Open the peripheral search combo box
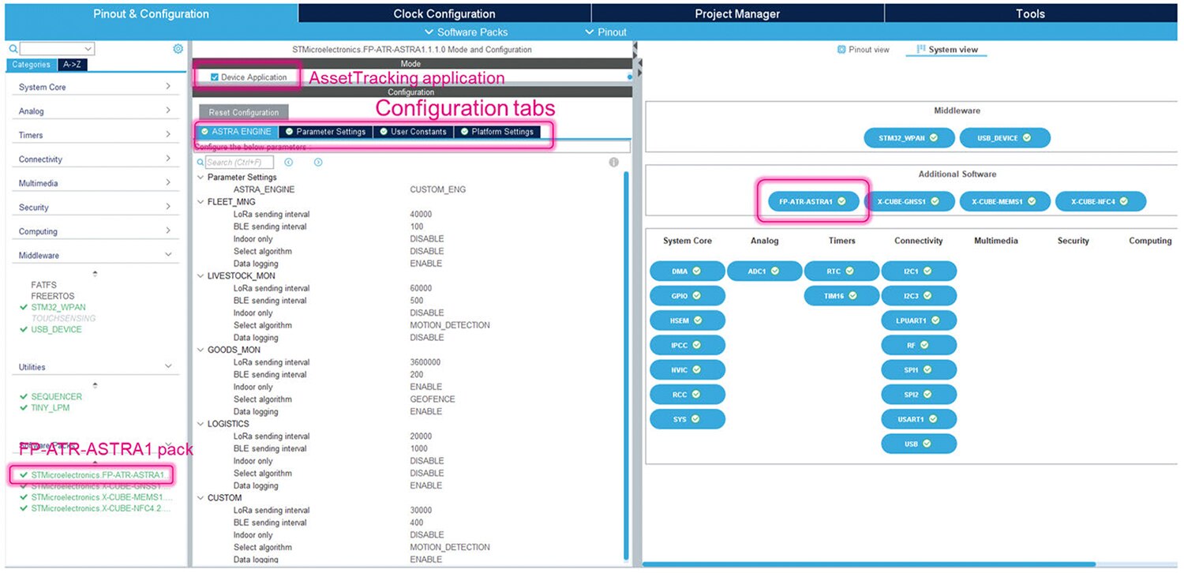 coord(57,49)
